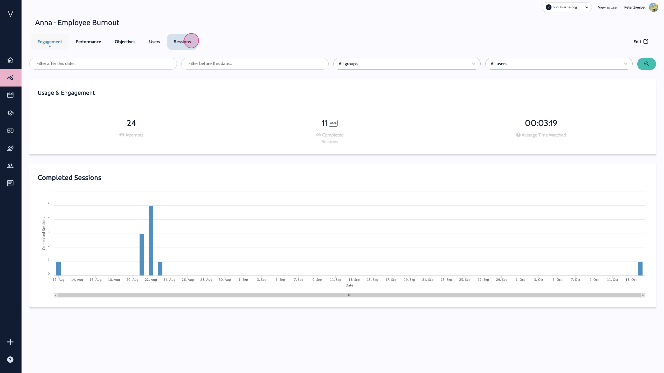Viewport: 664px width, 373px height.
Task: Open the voice speaking person icon
Action: tap(10, 148)
